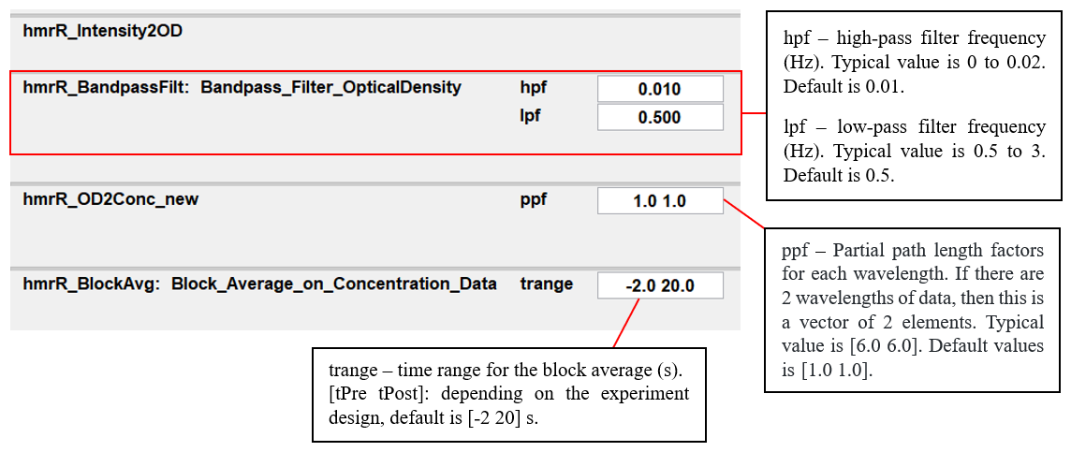1071x452 pixels.
Task: Click the trange field showing -2.0 20.0
Action: pyautogui.click(x=660, y=285)
